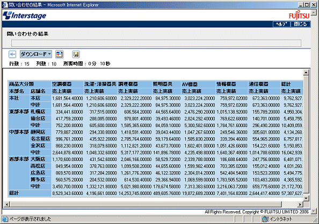Click the page scrollbar up arrow
Image resolution: width=319 pixels, height=224 pixels.
click(314, 12)
